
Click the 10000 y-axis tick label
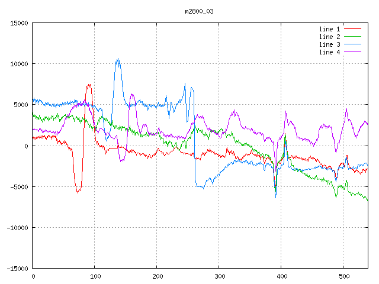coord(18,64)
